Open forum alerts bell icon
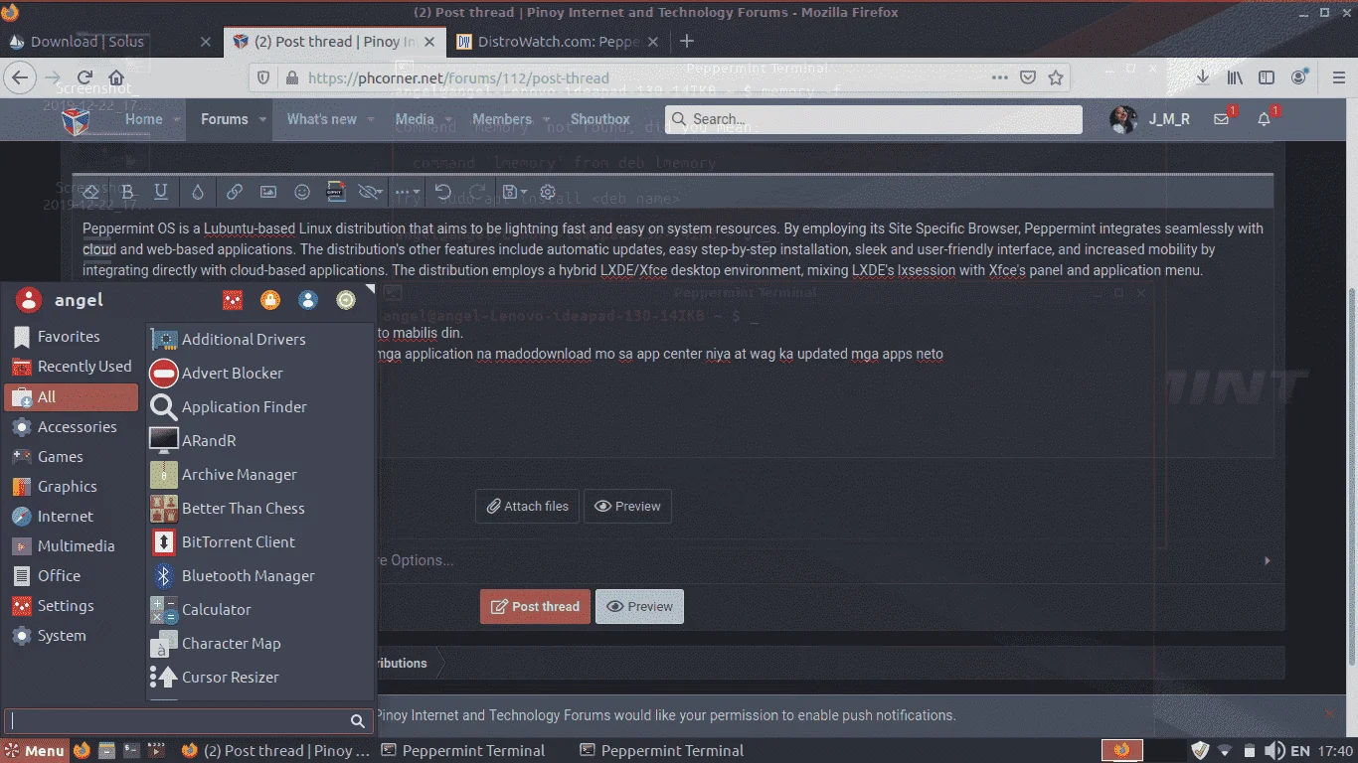Viewport: 1358px width, 763px height. pyautogui.click(x=1265, y=119)
